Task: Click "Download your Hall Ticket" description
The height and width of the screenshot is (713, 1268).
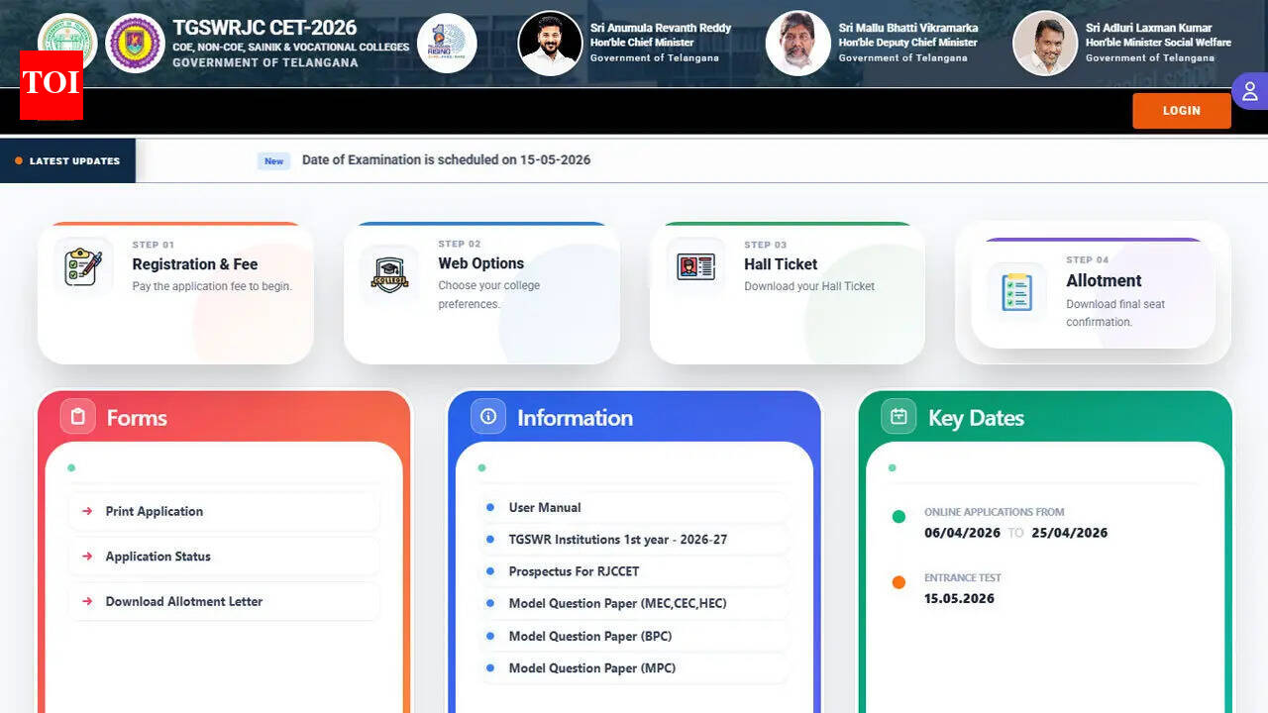Action: click(810, 286)
